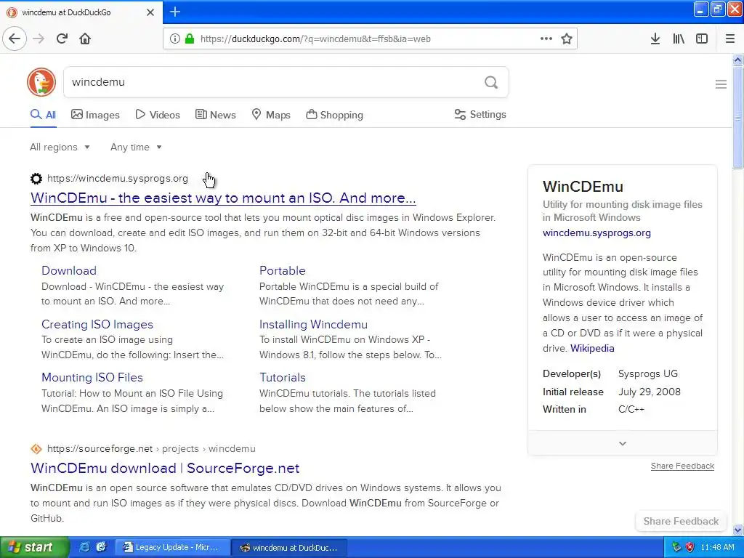Open the Windows start menu
This screenshot has height=558, width=744.
click(x=34, y=547)
